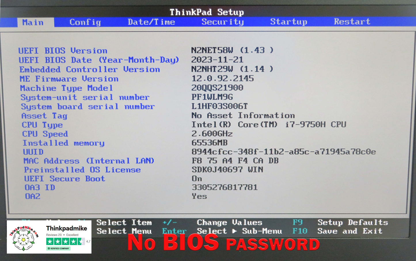416x261 pixels.
Task: Open the Startup tab
Action: (x=289, y=22)
